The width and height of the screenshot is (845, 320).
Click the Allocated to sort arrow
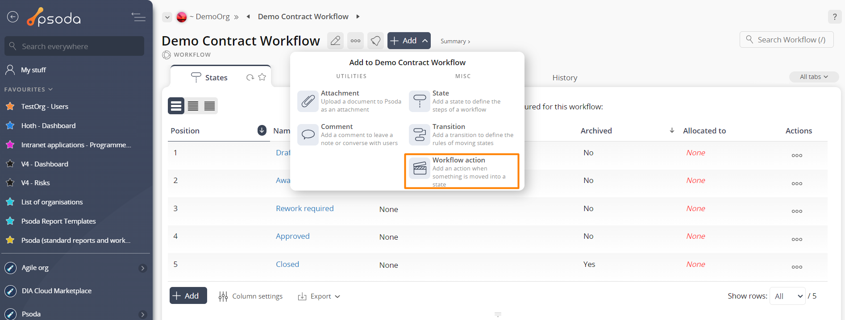point(672,130)
